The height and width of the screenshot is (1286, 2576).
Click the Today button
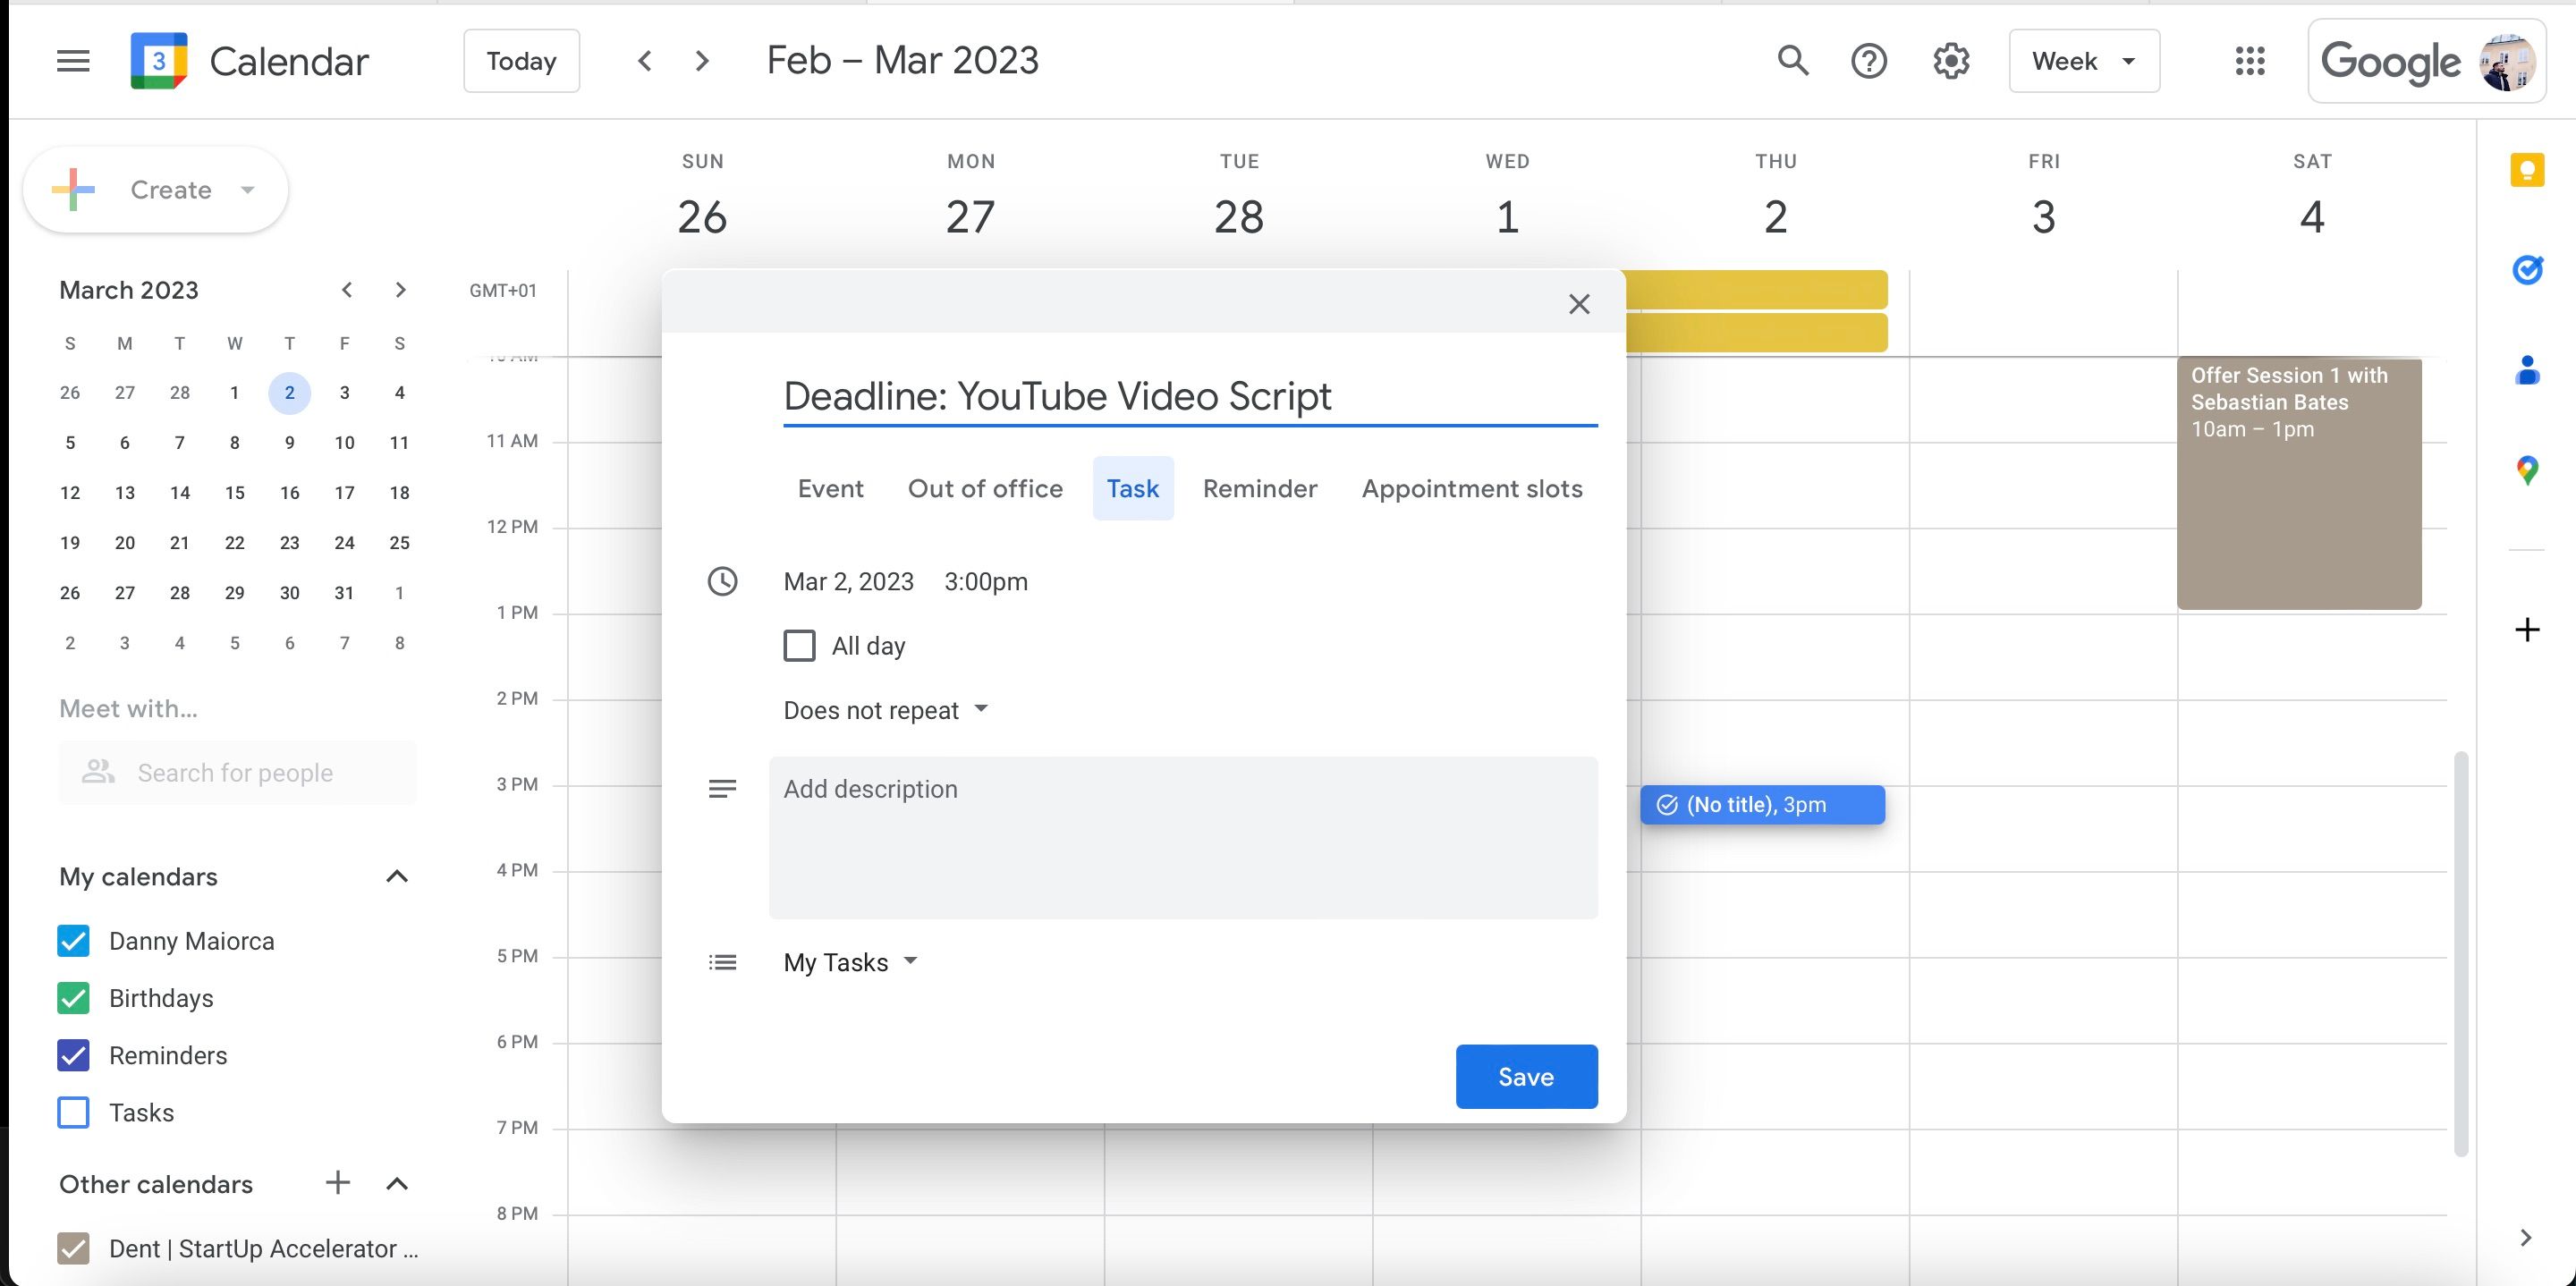(x=521, y=61)
